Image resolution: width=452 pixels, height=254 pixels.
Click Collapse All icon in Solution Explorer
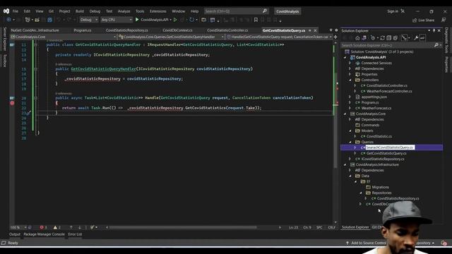click(x=389, y=37)
